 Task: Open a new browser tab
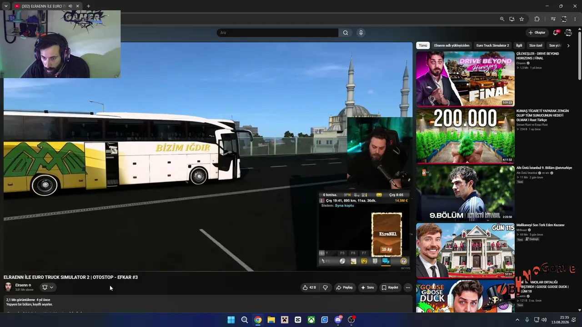click(x=88, y=6)
